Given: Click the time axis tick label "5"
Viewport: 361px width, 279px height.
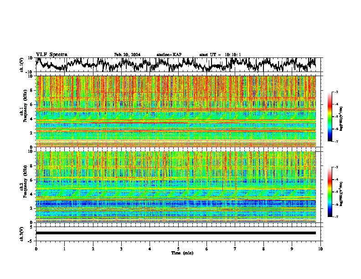Looking at the screenshot, I should 178,249.
